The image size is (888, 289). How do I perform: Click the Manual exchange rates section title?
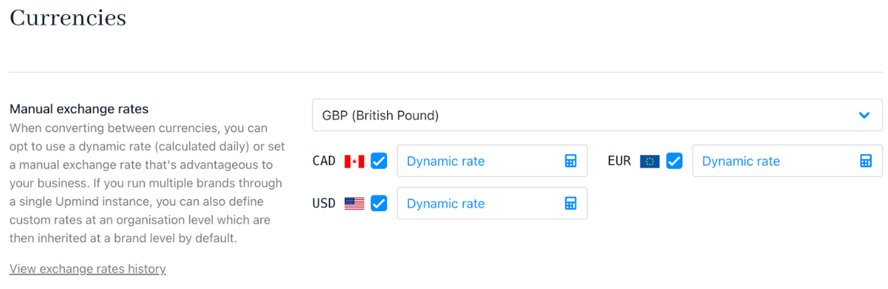coord(79,109)
